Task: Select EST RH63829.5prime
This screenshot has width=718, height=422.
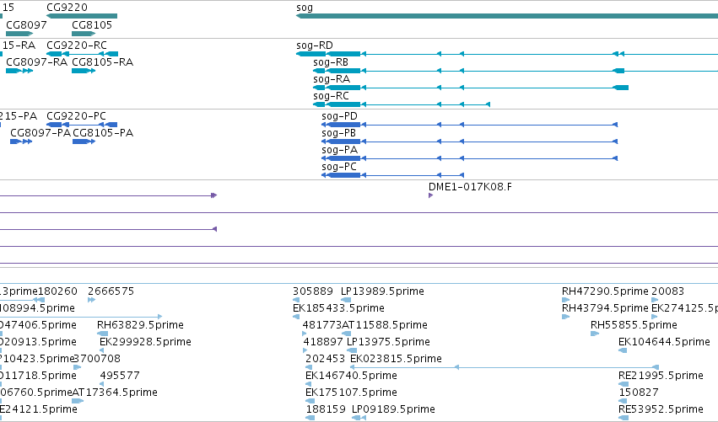Action: [x=140, y=325]
